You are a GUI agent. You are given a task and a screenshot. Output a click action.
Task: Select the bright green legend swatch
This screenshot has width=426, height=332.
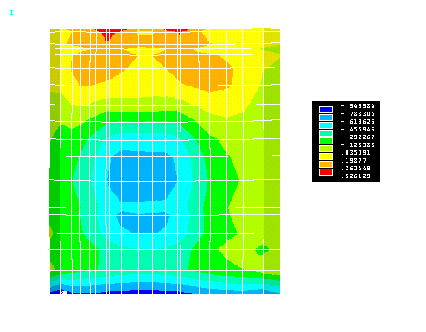point(326,141)
